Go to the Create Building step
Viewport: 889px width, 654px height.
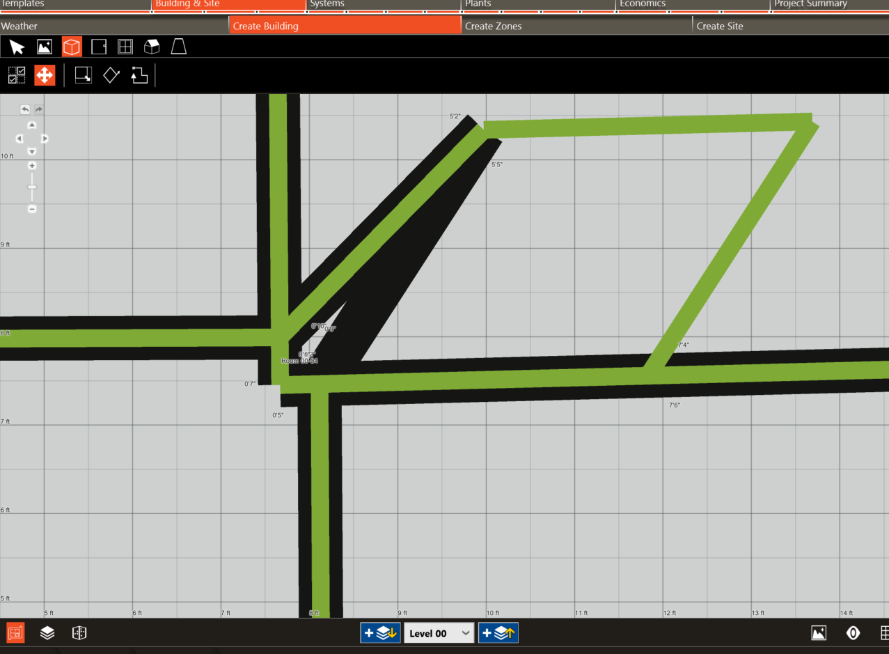pos(345,26)
